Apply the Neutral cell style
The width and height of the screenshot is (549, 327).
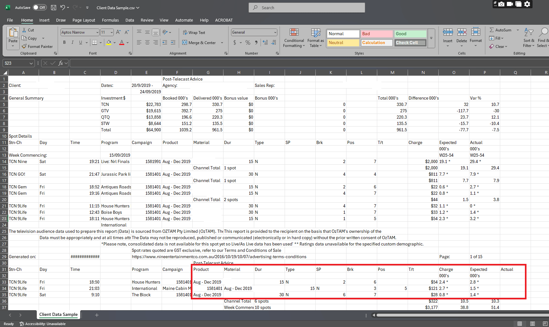tap(343, 43)
